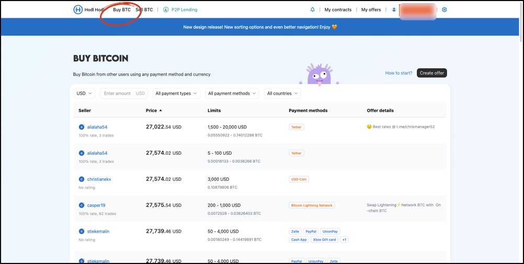Image resolution: width=524 pixels, height=264 pixels.
Task: Click alialaha54 avatar in 27,022.54 row
Action: pos(82,127)
